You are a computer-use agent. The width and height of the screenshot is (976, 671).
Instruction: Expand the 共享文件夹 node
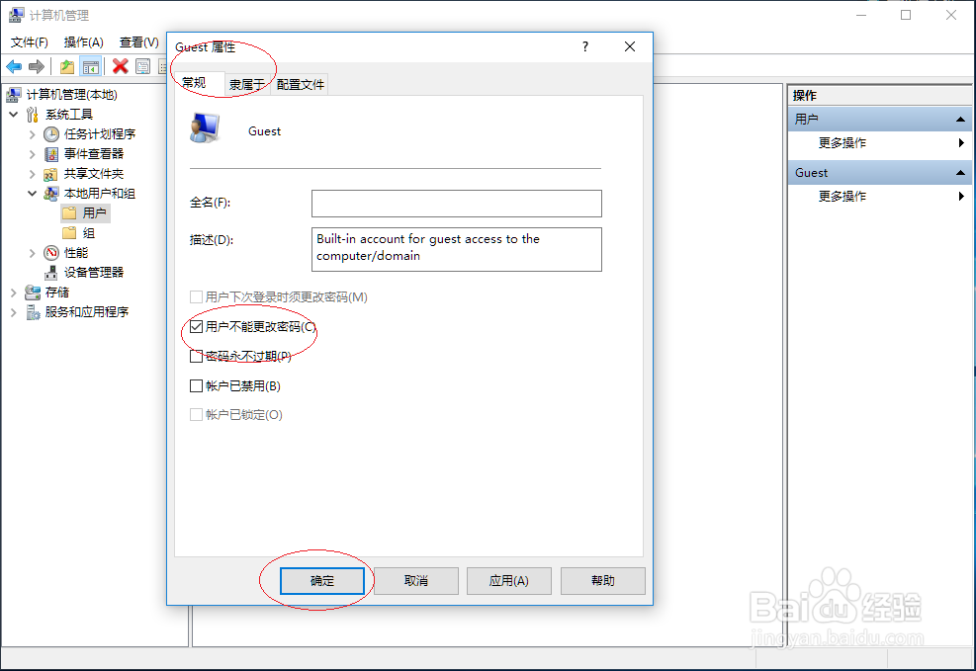[x=33, y=174]
